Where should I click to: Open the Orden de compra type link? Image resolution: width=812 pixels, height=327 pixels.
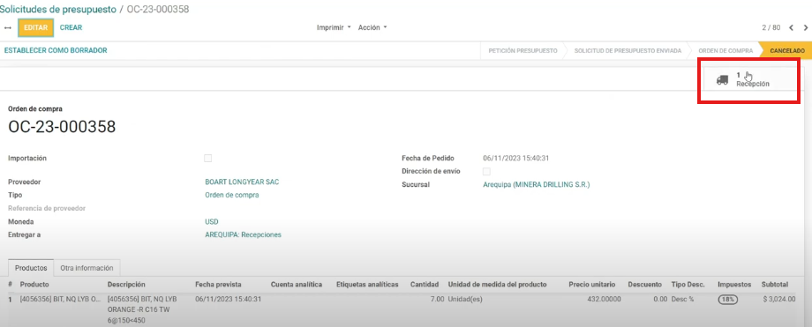tap(232, 195)
